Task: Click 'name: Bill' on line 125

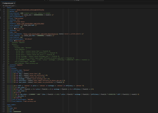Action: 13,108
